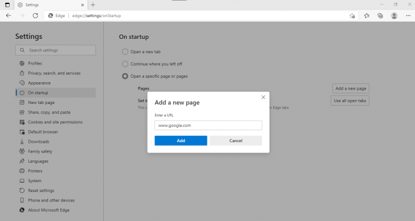Open Phone and other devices

56,200
